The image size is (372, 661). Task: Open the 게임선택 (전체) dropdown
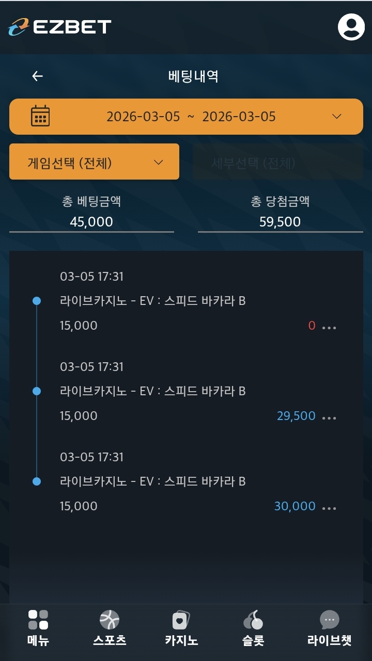[x=95, y=162]
